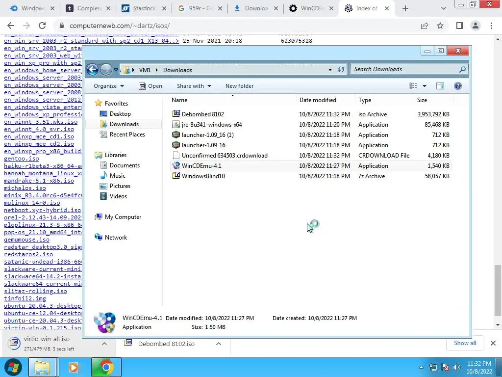Open Chrome three-dot menu
This screenshot has width=502, height=377.
pos(491,26)
